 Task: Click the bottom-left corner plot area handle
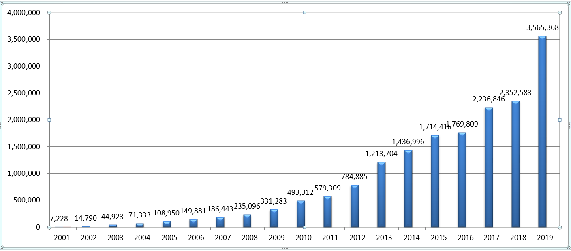49,227
